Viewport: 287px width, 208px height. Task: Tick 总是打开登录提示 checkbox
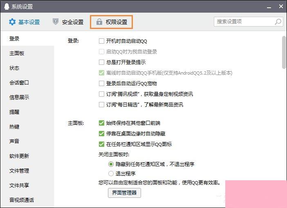101,62
